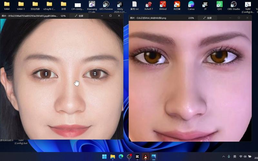Open the QVE desktop shortcut

click(x=220, y=5)
